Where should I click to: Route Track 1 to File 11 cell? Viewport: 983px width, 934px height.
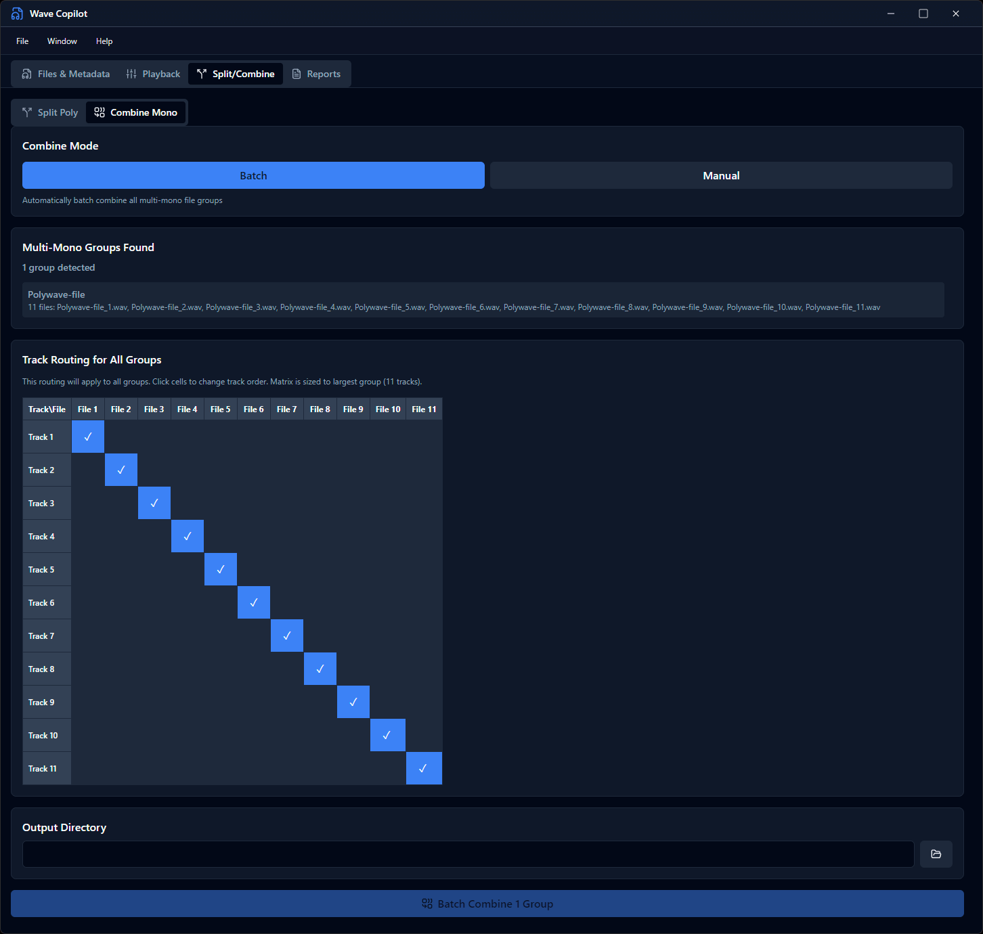(424, 437)
